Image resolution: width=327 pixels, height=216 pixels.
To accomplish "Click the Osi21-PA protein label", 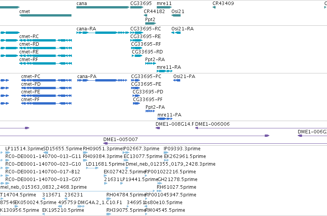I will pyautogui.click(x=184, y=76).
